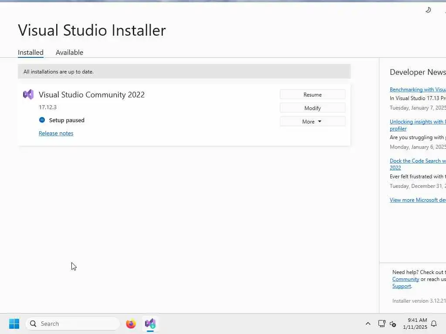Expand the More dropdown menu
Screen dimensions: 446x334
click(x=313, y=121)
